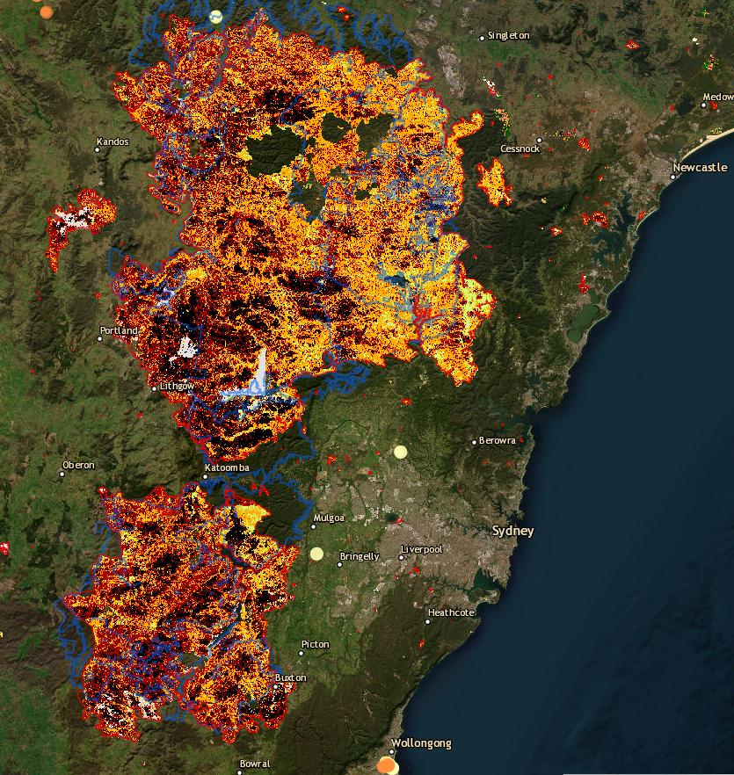Screen dimensions: 734x775
Task: Select the Katoomba town label
Action: point(227,467)
